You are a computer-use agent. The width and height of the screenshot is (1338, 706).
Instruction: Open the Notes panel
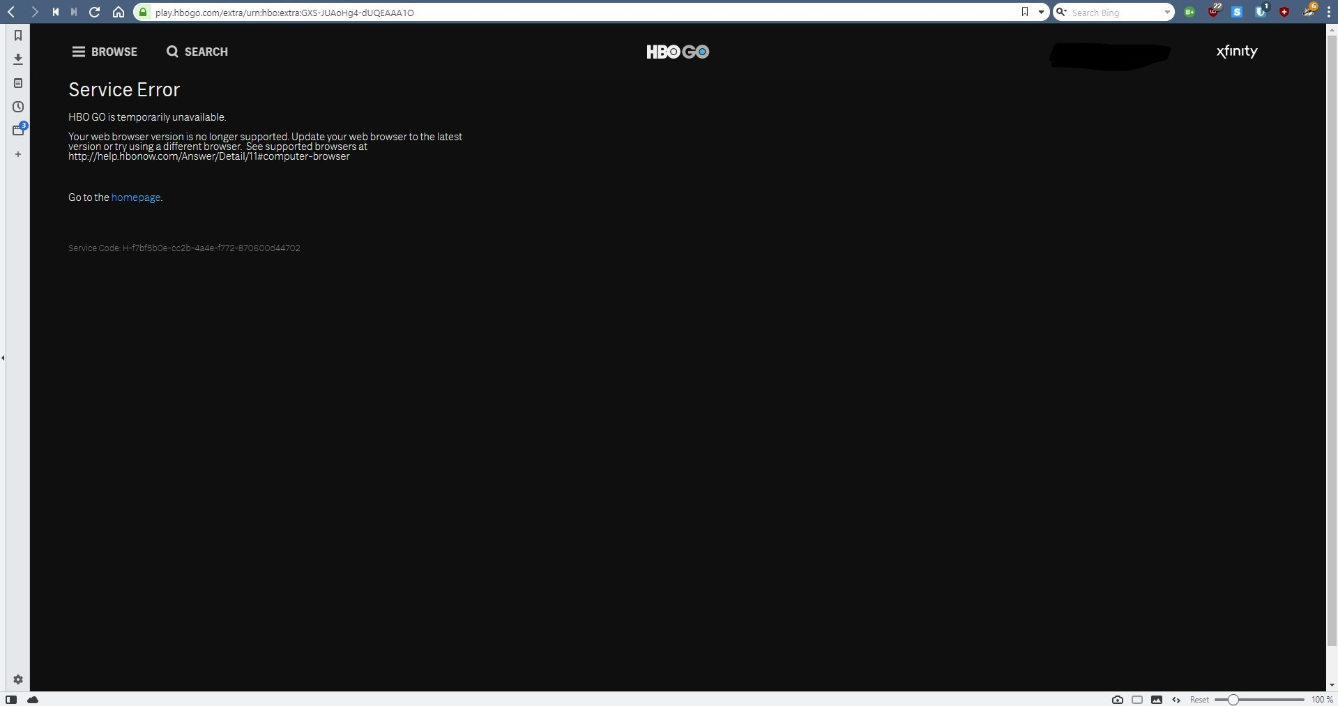(18, 83)
